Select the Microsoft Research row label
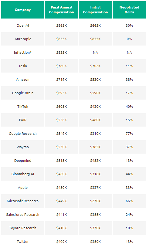146x248 pixels. [23, 201]
